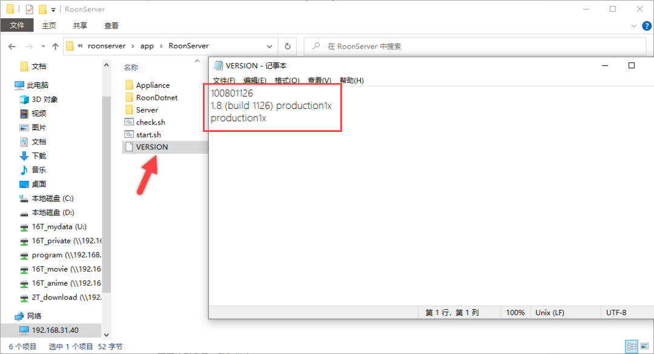The height and width of the screenshot is (354, 654).
Task: Expand hidden path chevrons in address bar
Action: [80, 46]
